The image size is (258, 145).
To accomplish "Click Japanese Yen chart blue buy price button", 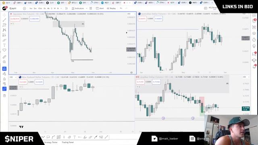I will (35, 19).
